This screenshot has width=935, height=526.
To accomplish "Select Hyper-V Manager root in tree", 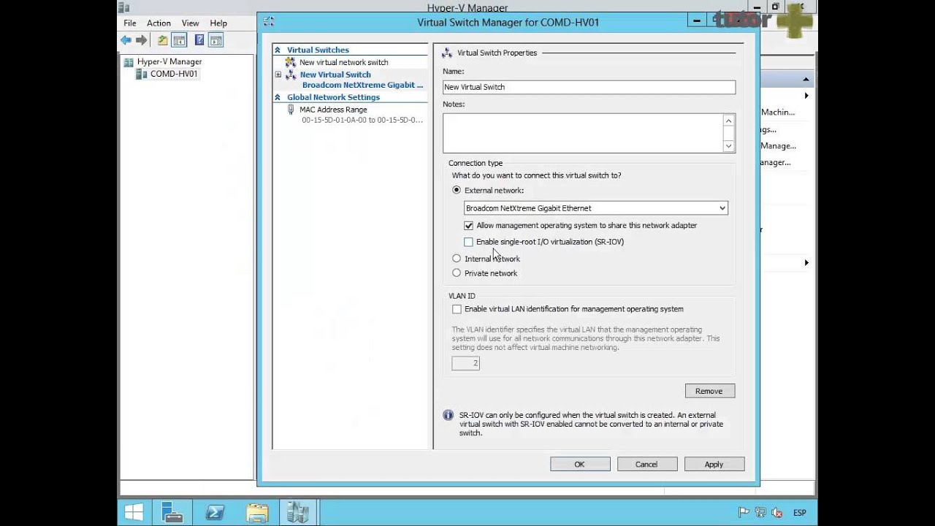I will tap(169, 62).
